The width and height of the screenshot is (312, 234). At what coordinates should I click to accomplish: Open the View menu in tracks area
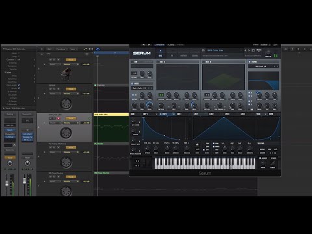click(73, 49)
